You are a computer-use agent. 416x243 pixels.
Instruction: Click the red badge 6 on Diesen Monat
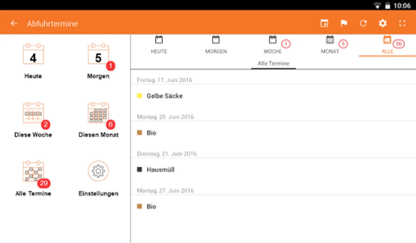pos(110,124)
